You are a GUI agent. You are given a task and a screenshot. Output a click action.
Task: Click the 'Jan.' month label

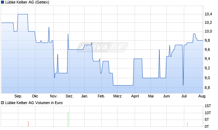click(85, 96)
